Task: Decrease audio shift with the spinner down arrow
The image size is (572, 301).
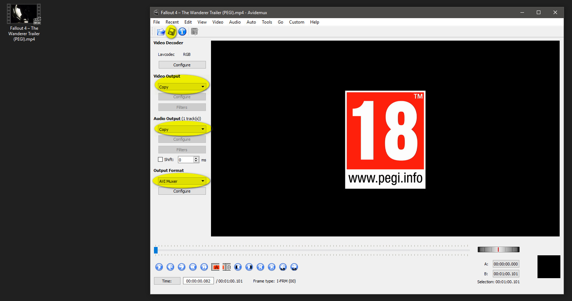Action: pyautogui.click(x=196, y=161)
